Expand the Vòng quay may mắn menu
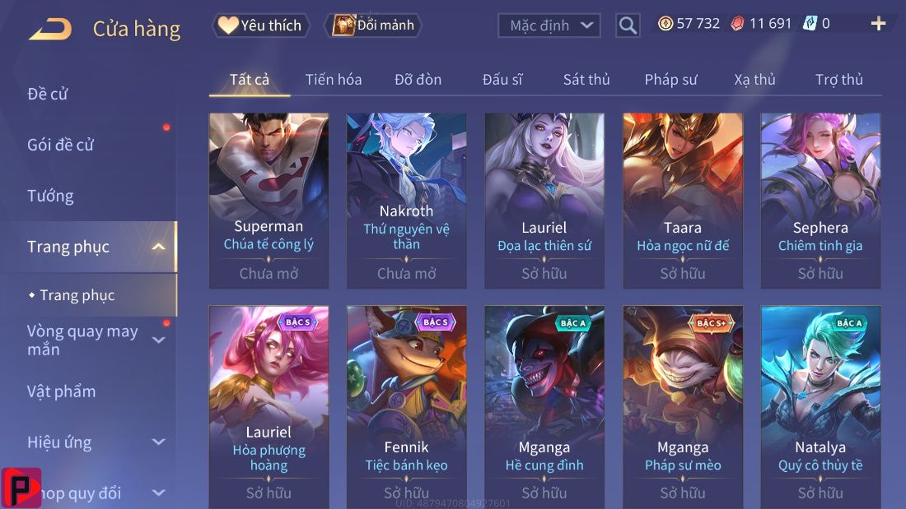Image resolution: width=906 pixels, height=509 pixels. (x=158, y=340)
